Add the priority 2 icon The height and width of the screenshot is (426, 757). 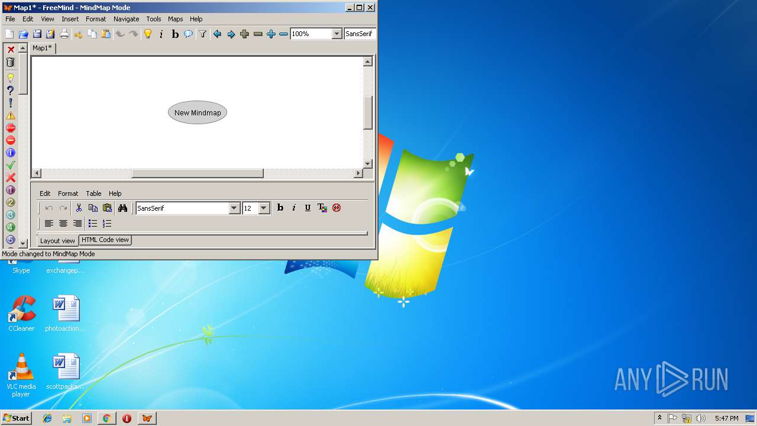pyautogui.click(x=10, y=202)
